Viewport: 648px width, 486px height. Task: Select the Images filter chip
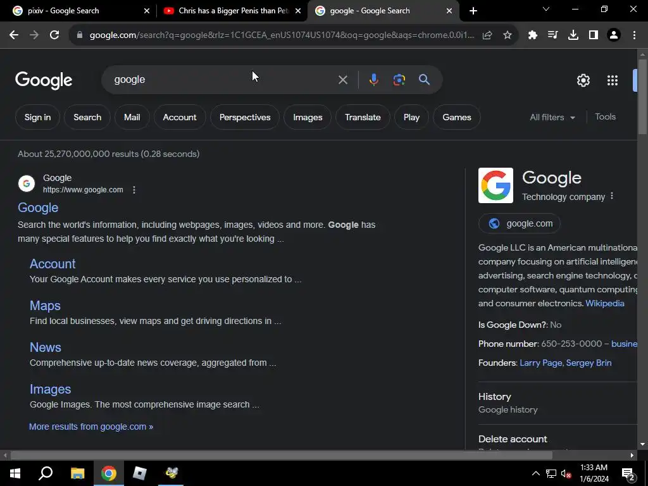308,117
